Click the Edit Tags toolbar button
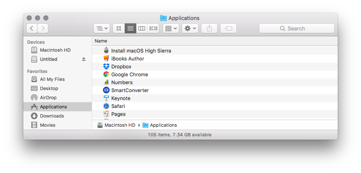 [228, 28]
